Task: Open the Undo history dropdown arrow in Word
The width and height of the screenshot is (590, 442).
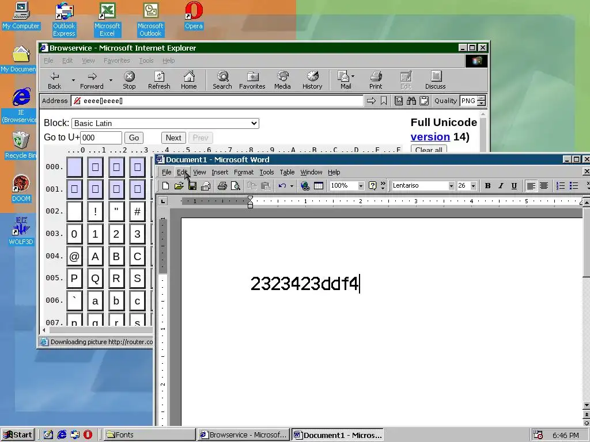Action: [x=292, y=186]
